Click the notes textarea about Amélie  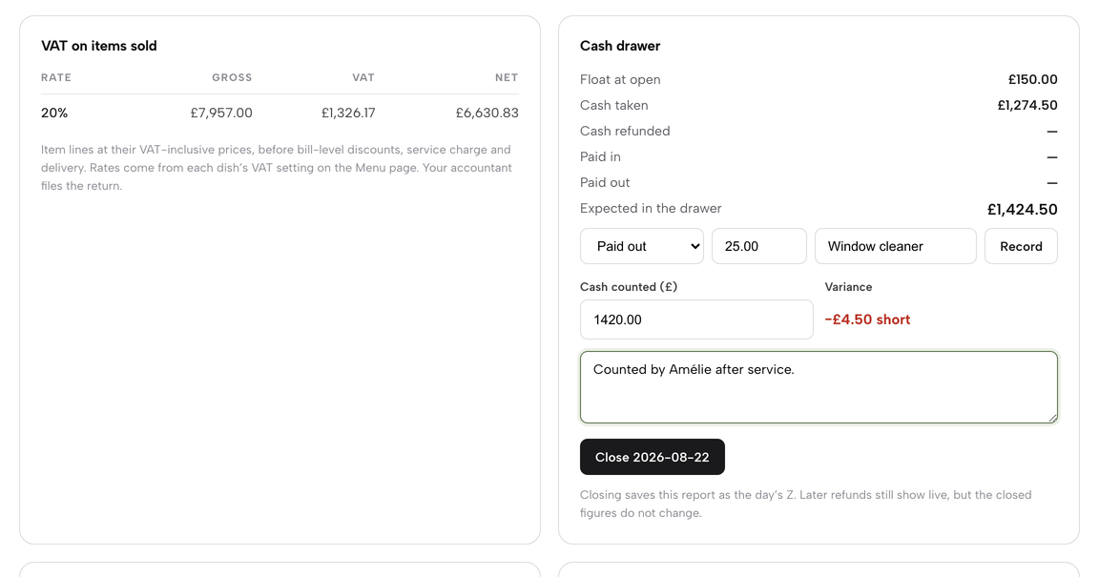pos(819,388)
